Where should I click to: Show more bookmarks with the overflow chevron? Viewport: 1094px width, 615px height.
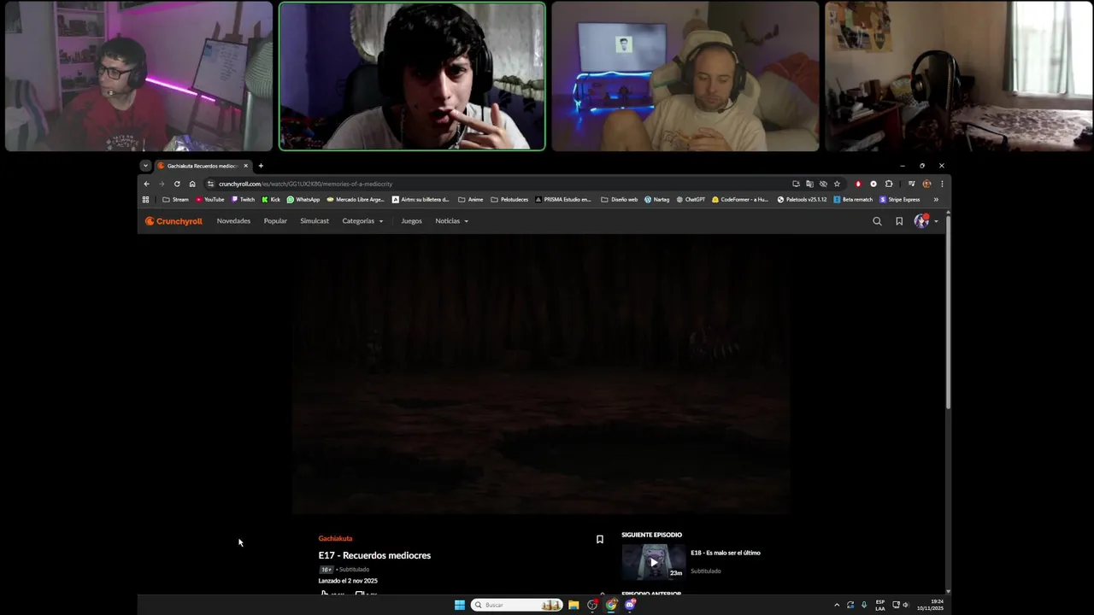936,200
